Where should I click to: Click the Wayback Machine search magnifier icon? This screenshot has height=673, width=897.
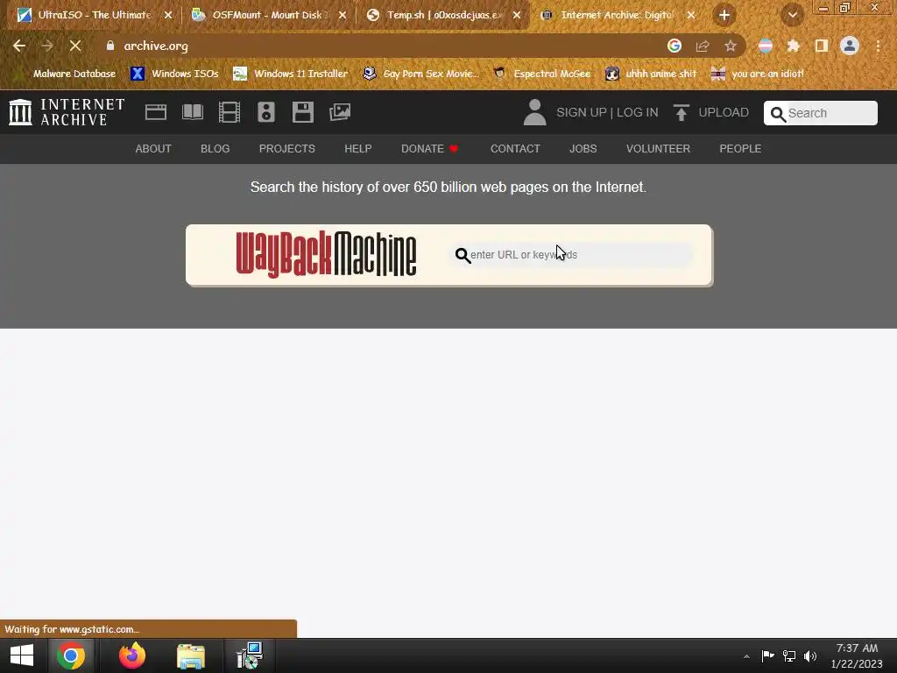tap(463, 255)
